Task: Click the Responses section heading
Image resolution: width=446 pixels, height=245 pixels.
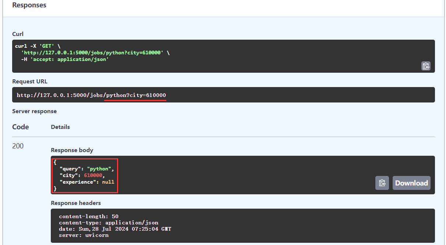Action: (x=29, y=6)
